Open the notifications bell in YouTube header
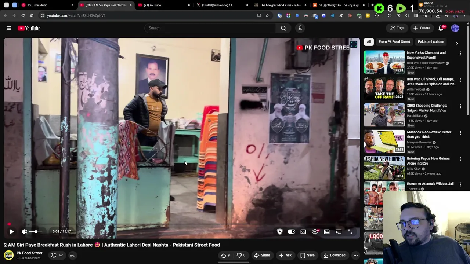 (441, 28)
